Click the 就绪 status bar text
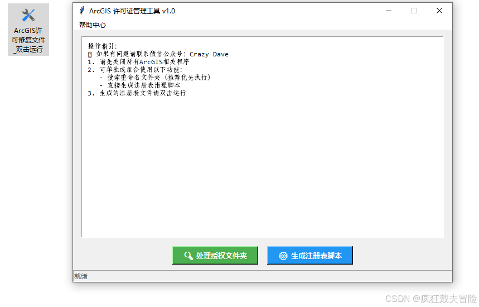The width and height of the screenshot is (479, 307). pos(81,276)
